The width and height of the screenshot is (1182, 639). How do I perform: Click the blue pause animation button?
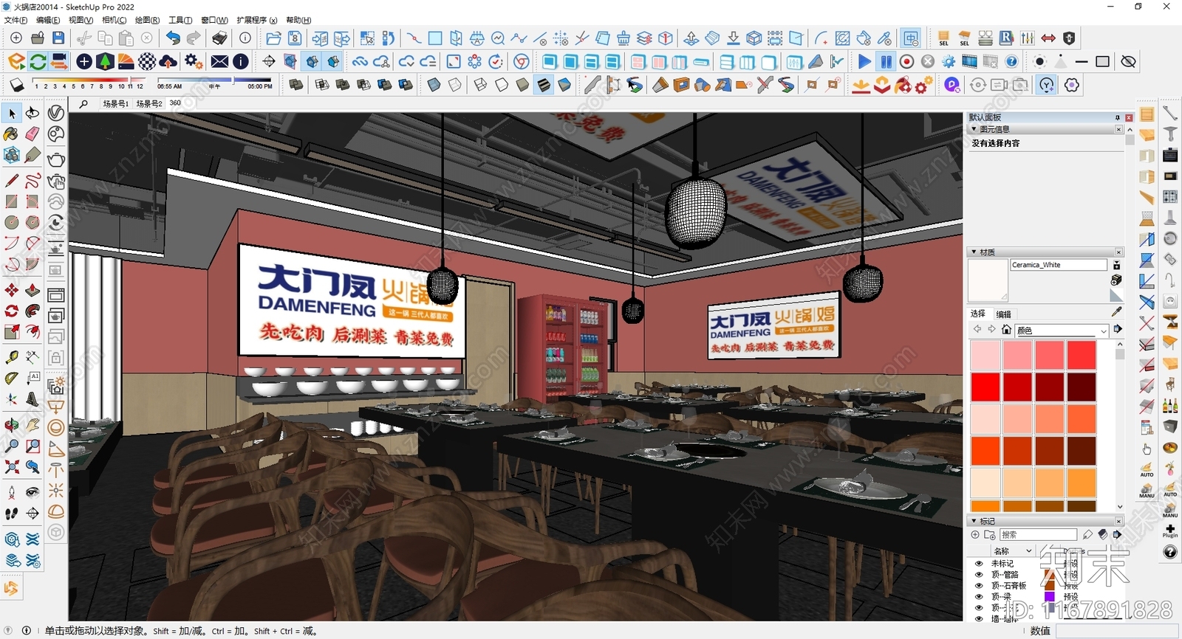coord(886,61)
